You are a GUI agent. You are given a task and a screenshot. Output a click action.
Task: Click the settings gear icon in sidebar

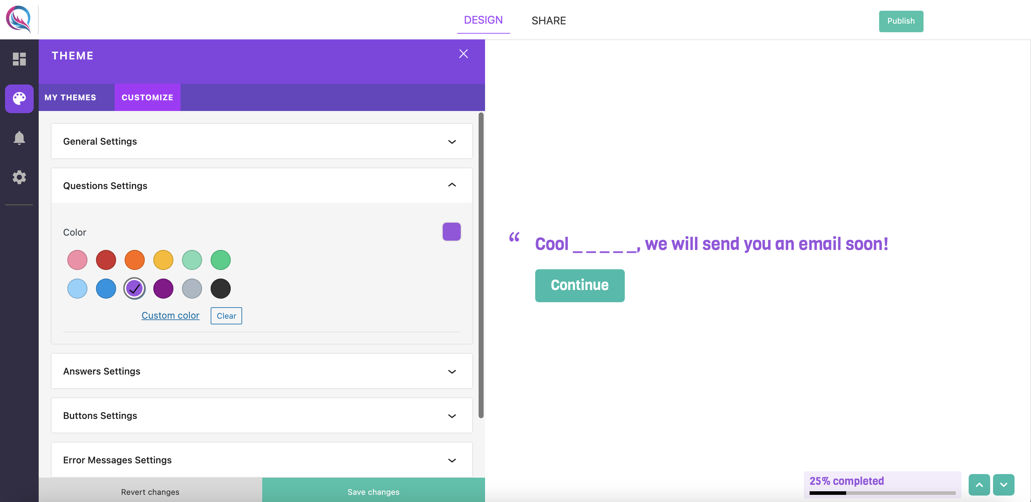19,177
